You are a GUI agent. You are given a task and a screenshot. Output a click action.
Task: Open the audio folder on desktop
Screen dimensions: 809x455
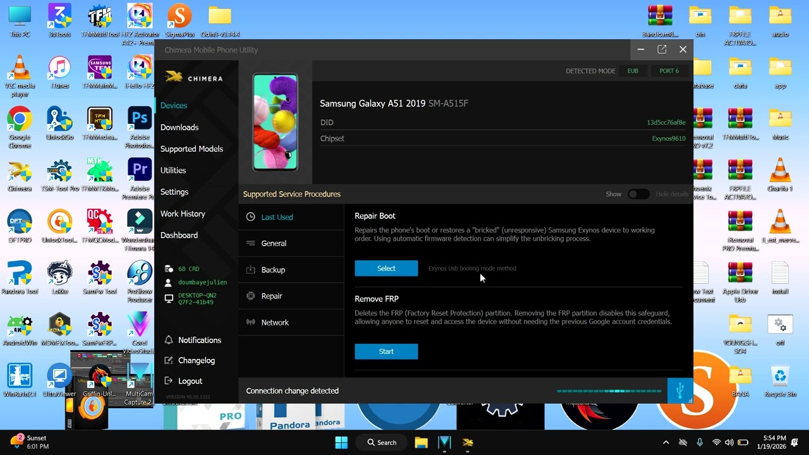click(780, 21)
